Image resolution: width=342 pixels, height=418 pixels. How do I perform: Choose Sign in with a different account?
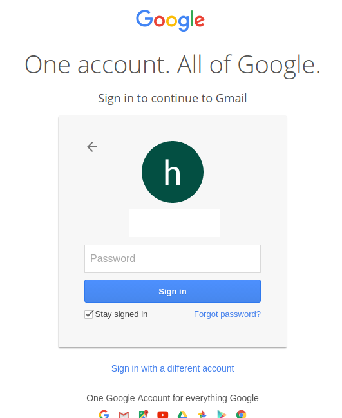pyautogui.click(x=173, y=368)
